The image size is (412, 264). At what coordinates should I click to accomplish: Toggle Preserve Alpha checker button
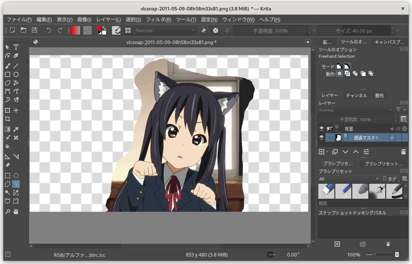(216, 30)
